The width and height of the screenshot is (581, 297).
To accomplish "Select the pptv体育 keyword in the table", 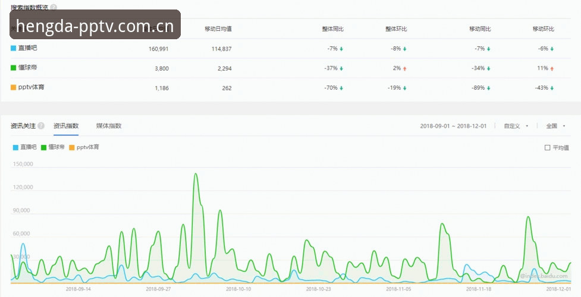I will click(x=31, y=87).
